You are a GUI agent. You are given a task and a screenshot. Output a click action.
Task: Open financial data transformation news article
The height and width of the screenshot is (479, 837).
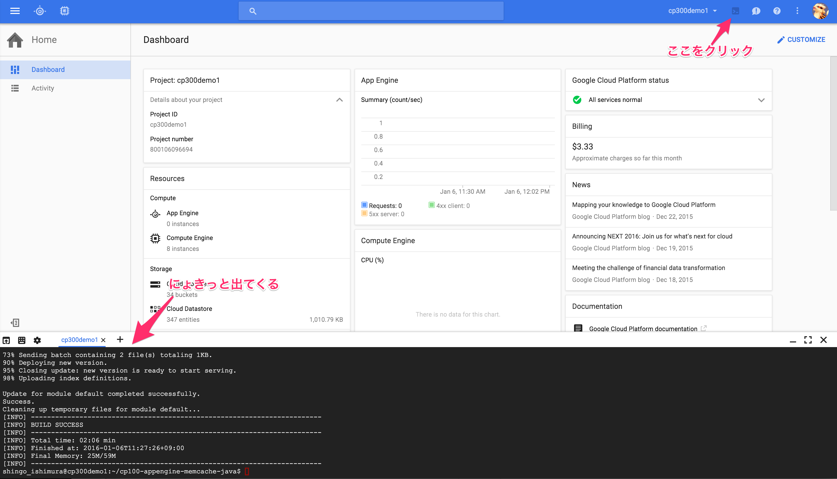click(648, 268)
